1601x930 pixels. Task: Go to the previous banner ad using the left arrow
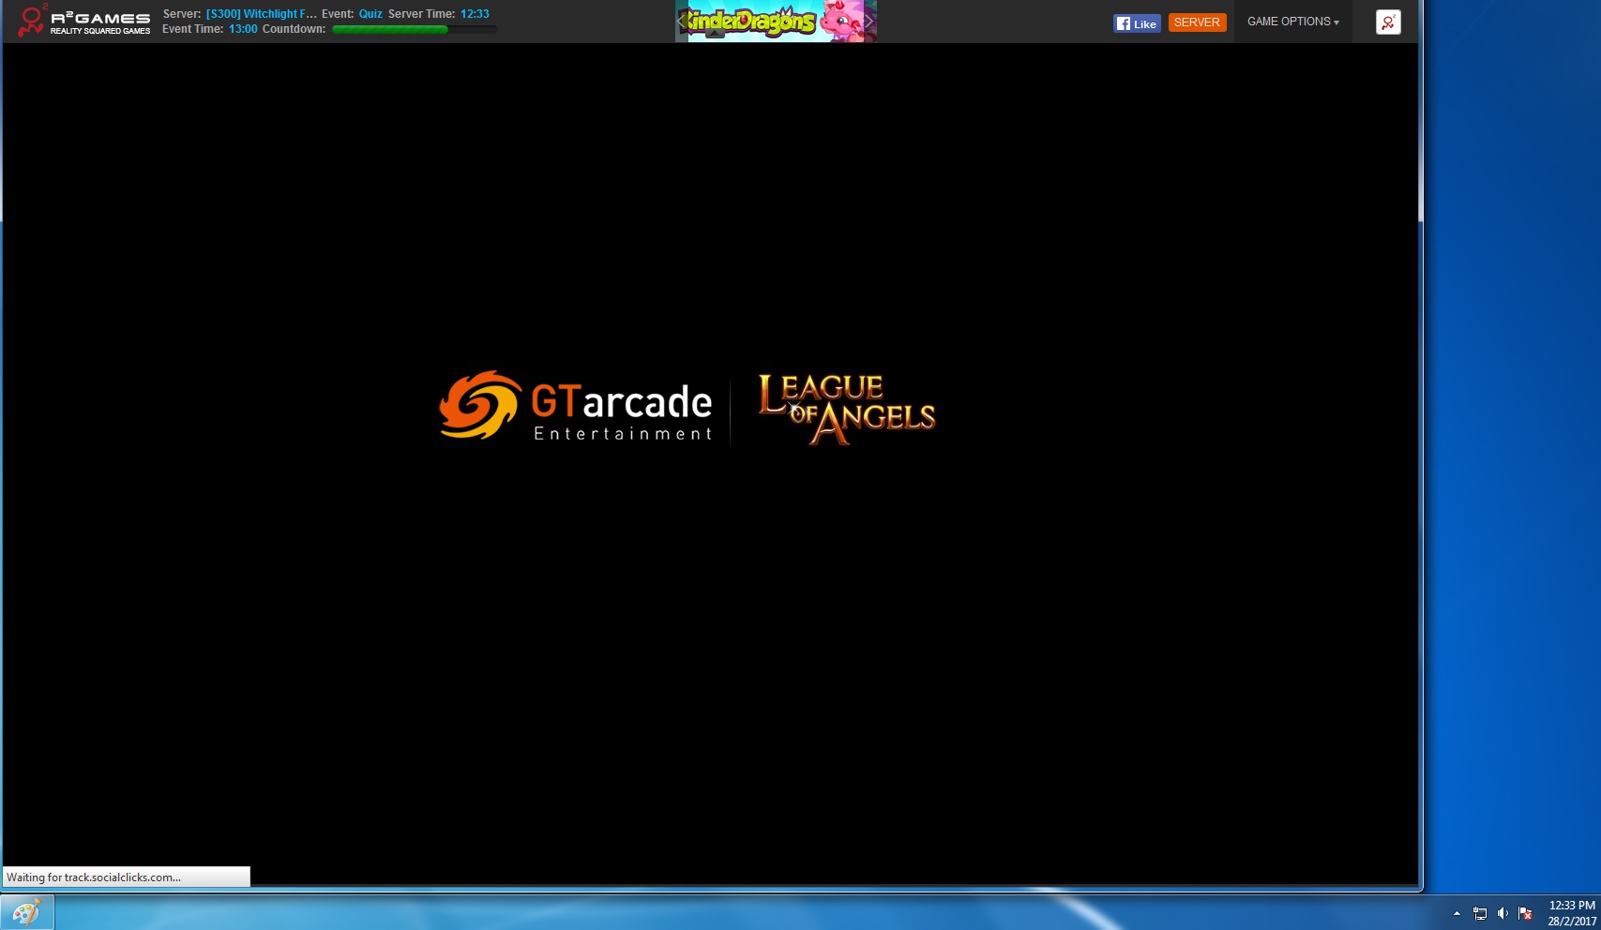[682, 21]
